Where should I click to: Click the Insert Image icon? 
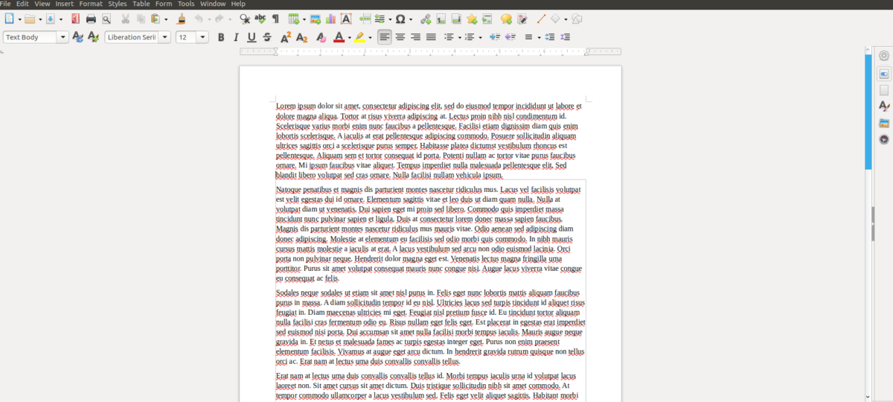click(316, 19)
